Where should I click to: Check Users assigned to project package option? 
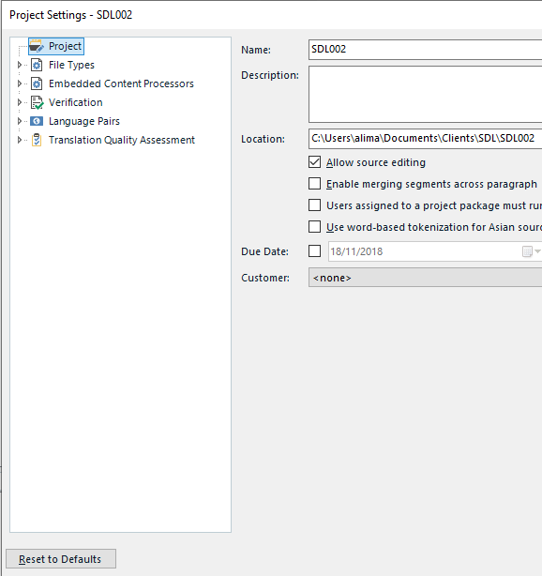tap(314, 205)
